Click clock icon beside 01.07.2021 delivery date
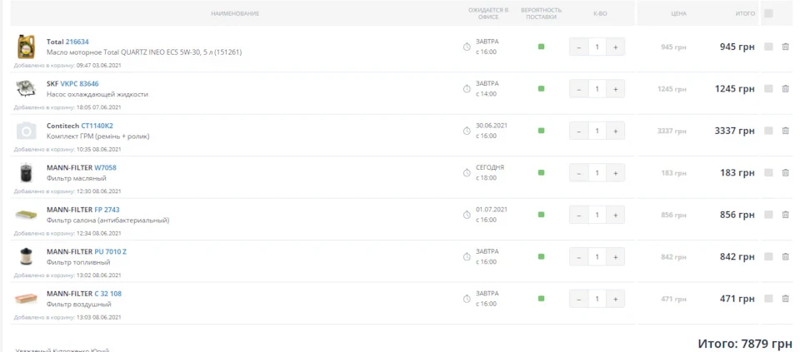800x352 pixels. [x=467, y=215]
